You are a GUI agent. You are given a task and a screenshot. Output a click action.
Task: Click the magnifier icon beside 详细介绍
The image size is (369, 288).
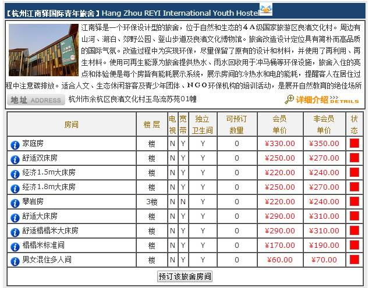pos(289,99)
